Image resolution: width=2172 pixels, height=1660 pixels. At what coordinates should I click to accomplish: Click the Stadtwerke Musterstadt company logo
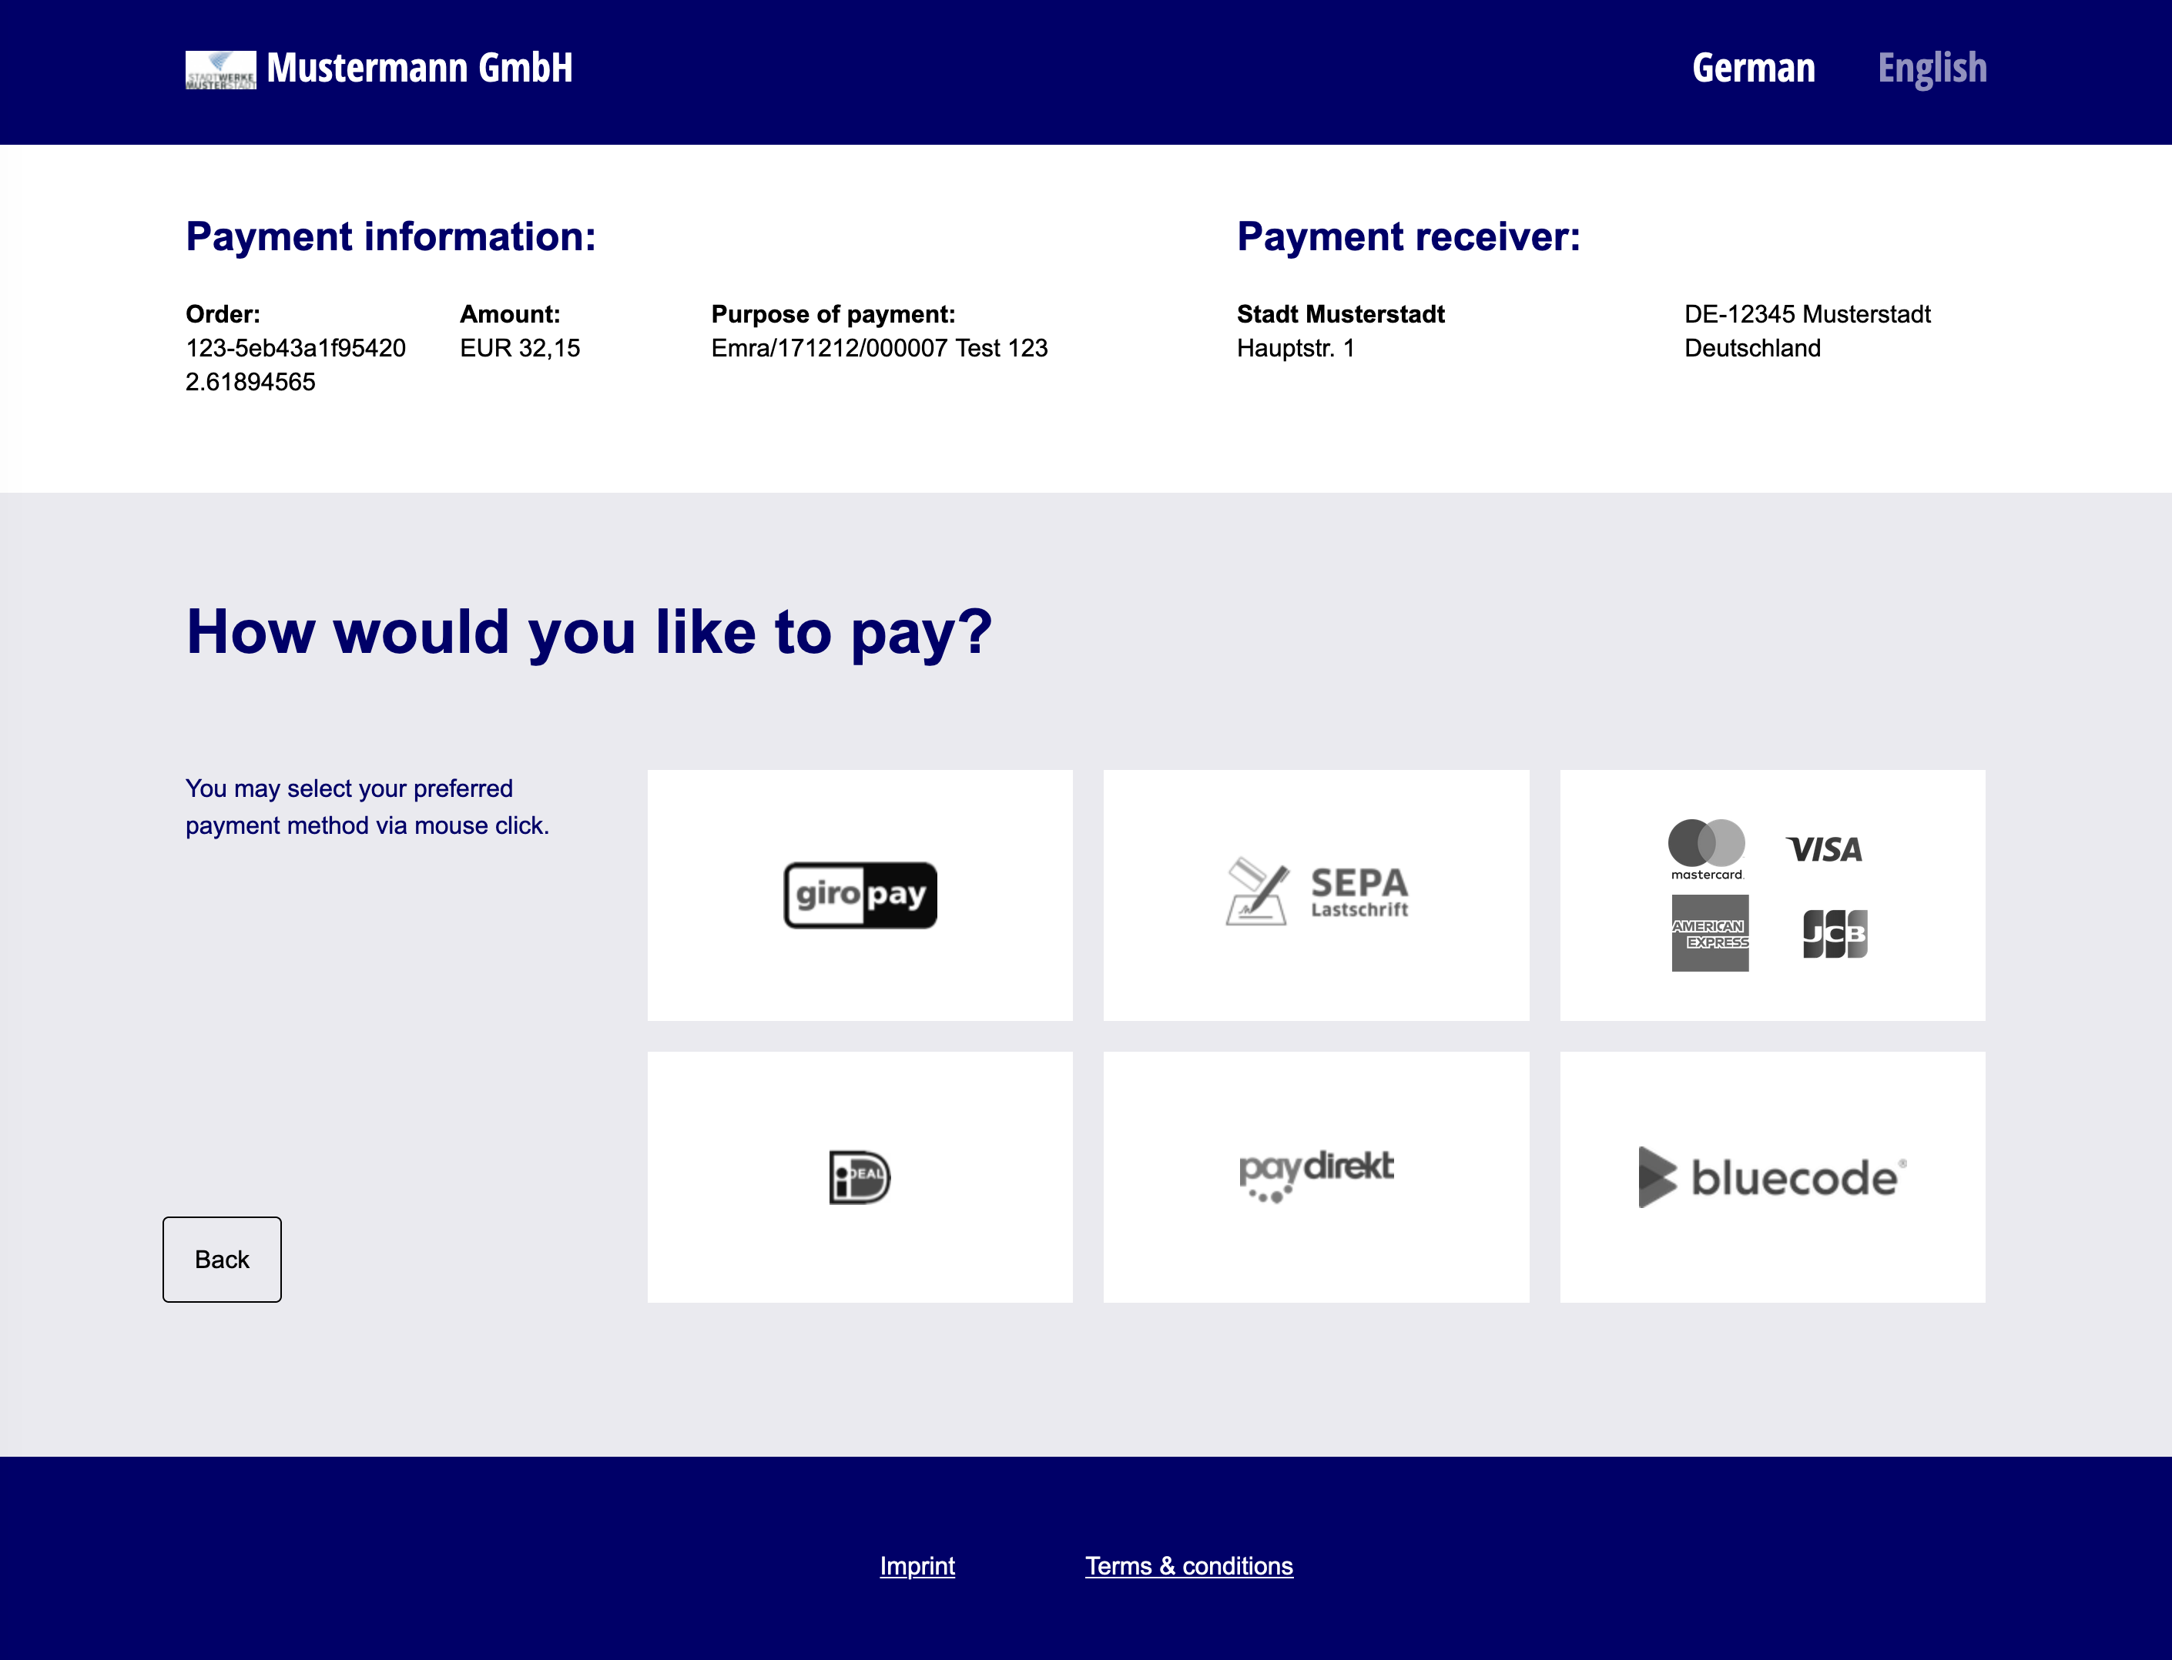click(x=221, y=69)
